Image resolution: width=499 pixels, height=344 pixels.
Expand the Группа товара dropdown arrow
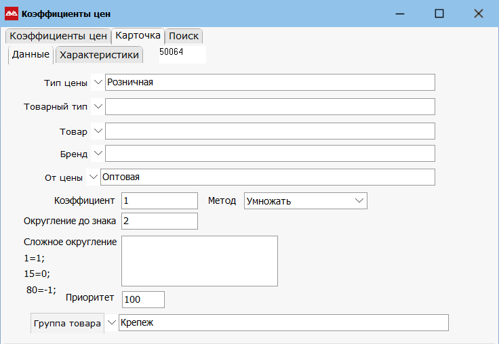111,323
